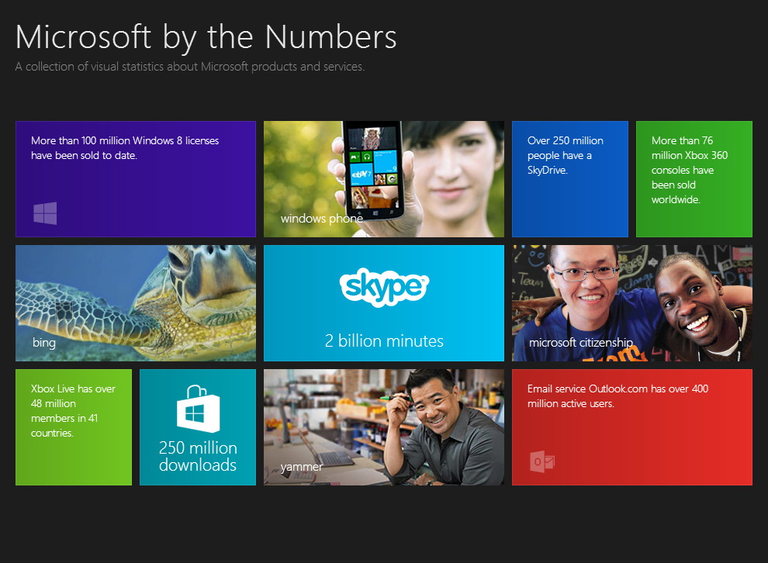Click the 'Microsoft by the Numbers' heading
768x563 pixels.
pyautogui.click(x=206, y=37)
